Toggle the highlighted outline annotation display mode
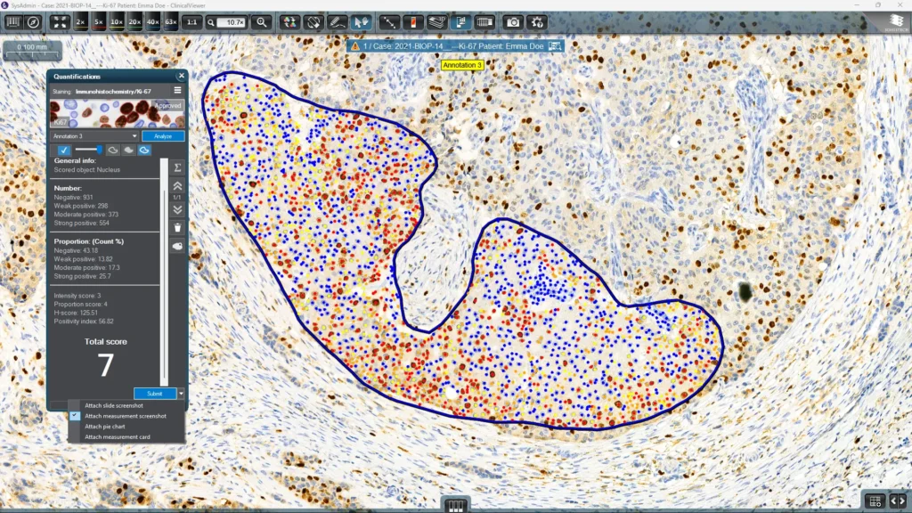Image resolution: width=912 pixels, height=513 pixels. pos(144,150)
